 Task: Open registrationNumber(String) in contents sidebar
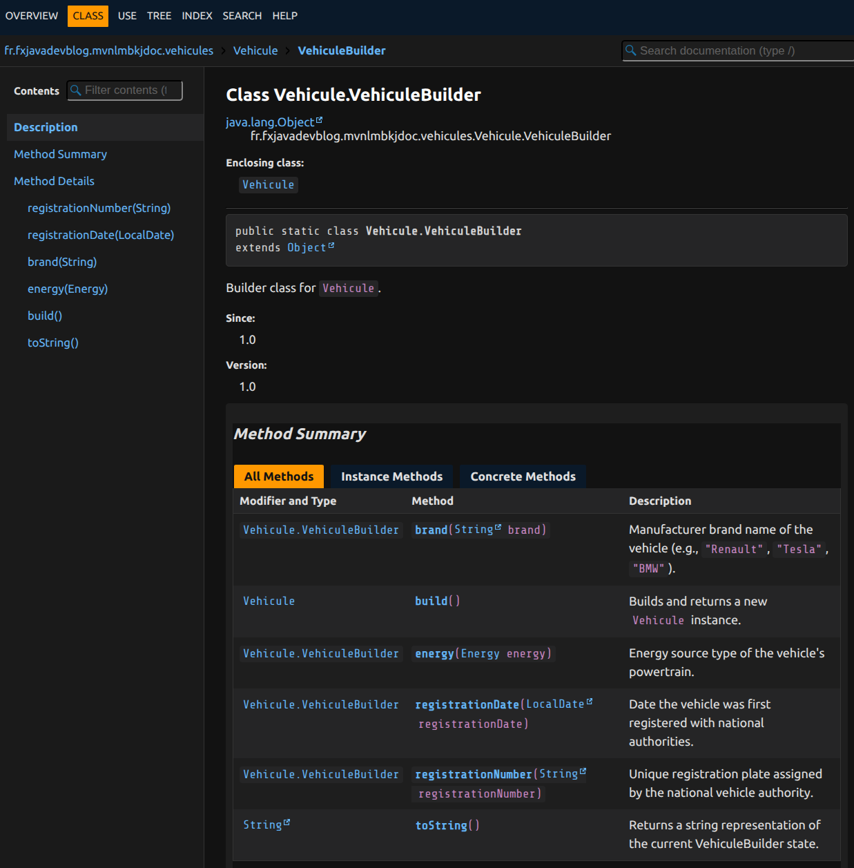point(99,208)
